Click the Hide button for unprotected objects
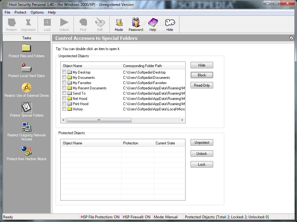297x222 pixels. click(202, 65)
